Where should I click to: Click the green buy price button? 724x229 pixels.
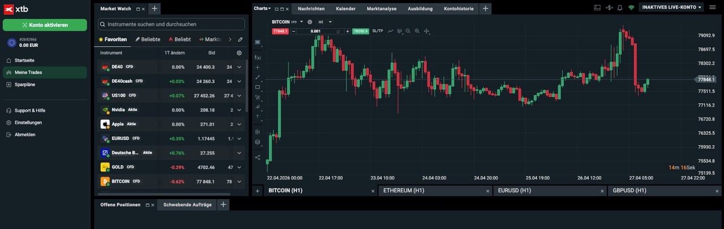[x=360, y=31]
